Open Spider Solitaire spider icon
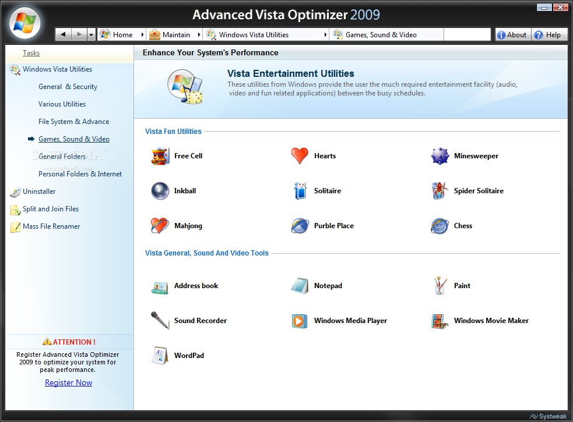The image size is (573, 422). [x=440, y=191]
